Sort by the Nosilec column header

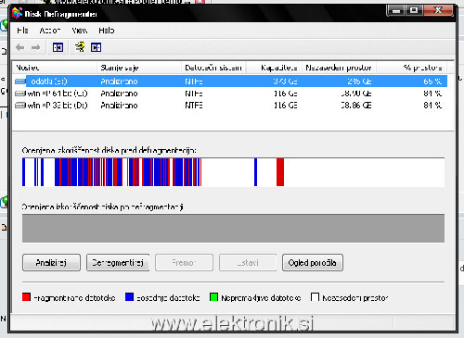tap(55, 68)
